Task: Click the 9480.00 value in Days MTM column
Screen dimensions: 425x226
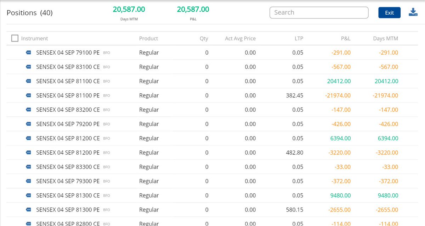Action: coord(388,195)
